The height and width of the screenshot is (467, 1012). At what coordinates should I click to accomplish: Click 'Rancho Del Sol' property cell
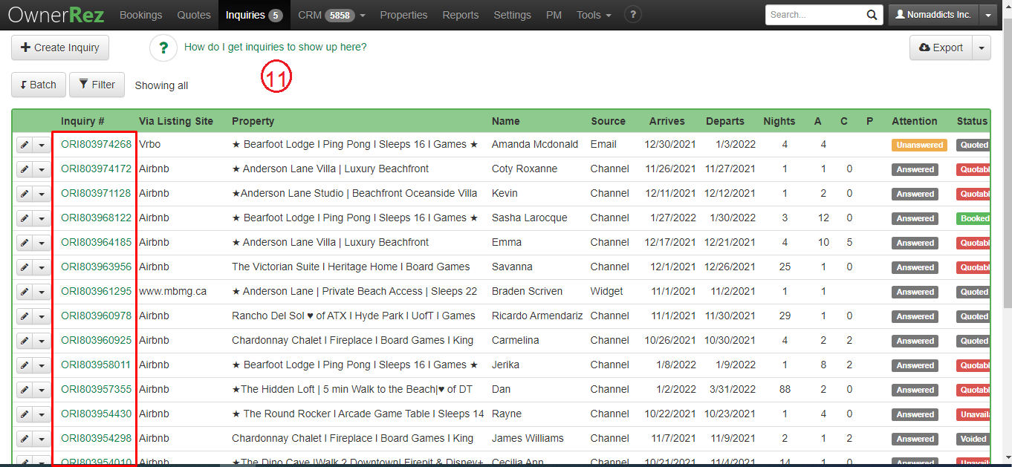point(354,316)
